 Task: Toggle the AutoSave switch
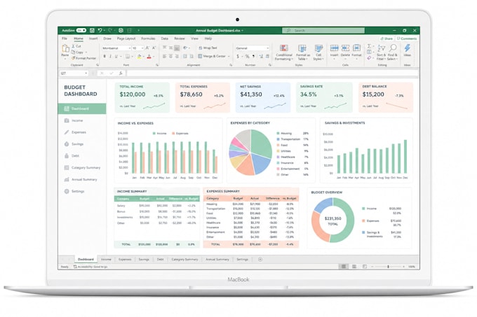pyautogui.click(x=81, y=30)
